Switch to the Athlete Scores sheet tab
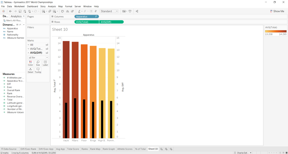Screen dimensions: 288x154 [x=125, y=149]
